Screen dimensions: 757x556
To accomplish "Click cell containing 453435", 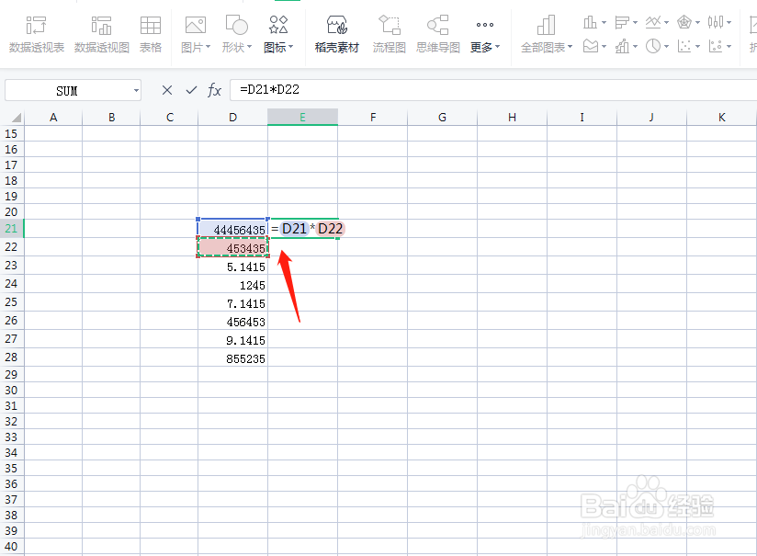I will coord(232,247).
